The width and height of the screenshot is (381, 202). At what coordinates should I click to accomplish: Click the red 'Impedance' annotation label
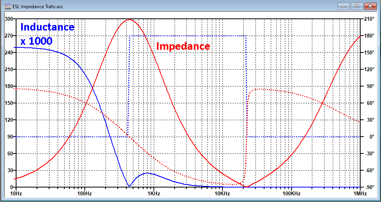[x=183, y=46]
